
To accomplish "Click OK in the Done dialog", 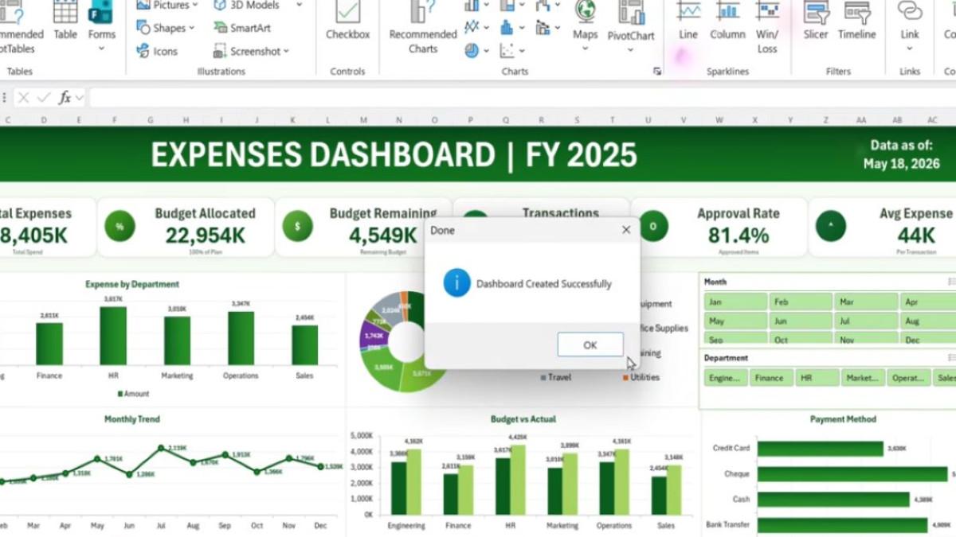I will (x=590, y=345).
